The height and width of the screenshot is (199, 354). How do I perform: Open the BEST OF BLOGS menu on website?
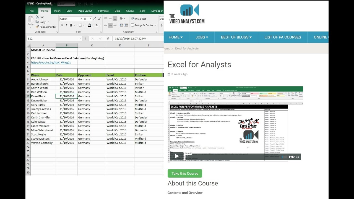click(236, 37)
